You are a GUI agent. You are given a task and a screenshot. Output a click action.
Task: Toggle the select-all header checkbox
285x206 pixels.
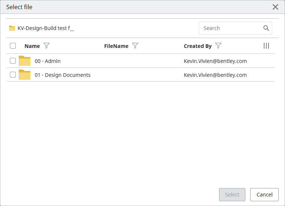(x=13, y=46)
